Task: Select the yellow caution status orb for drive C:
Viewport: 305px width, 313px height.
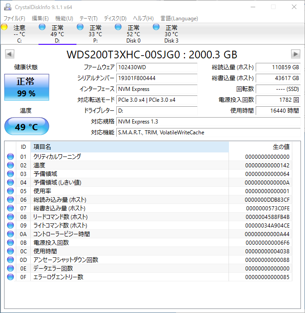Action: coord(4,27)
